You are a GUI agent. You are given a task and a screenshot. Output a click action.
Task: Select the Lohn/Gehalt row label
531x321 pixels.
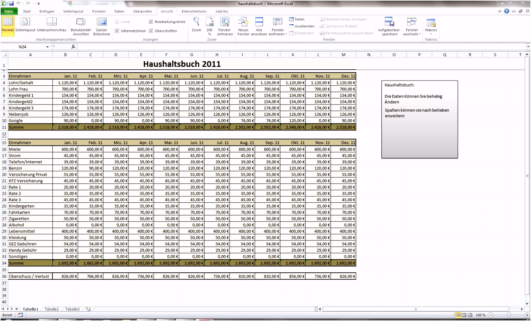point(30,83)
